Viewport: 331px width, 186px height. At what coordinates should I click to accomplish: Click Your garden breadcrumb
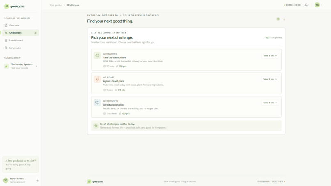pos(56,5)
